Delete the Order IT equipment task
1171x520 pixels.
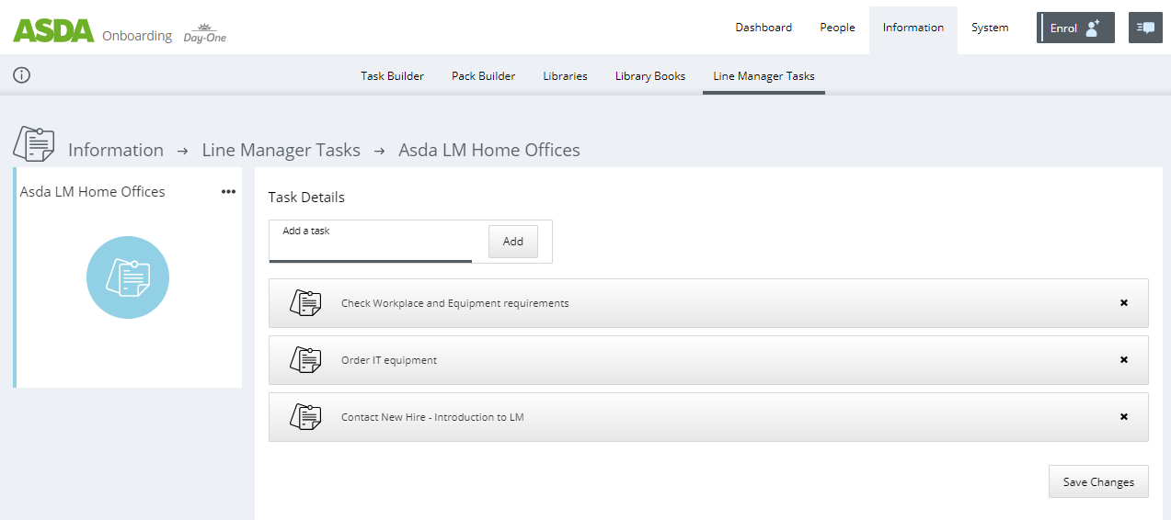(x=1123, y=360)
